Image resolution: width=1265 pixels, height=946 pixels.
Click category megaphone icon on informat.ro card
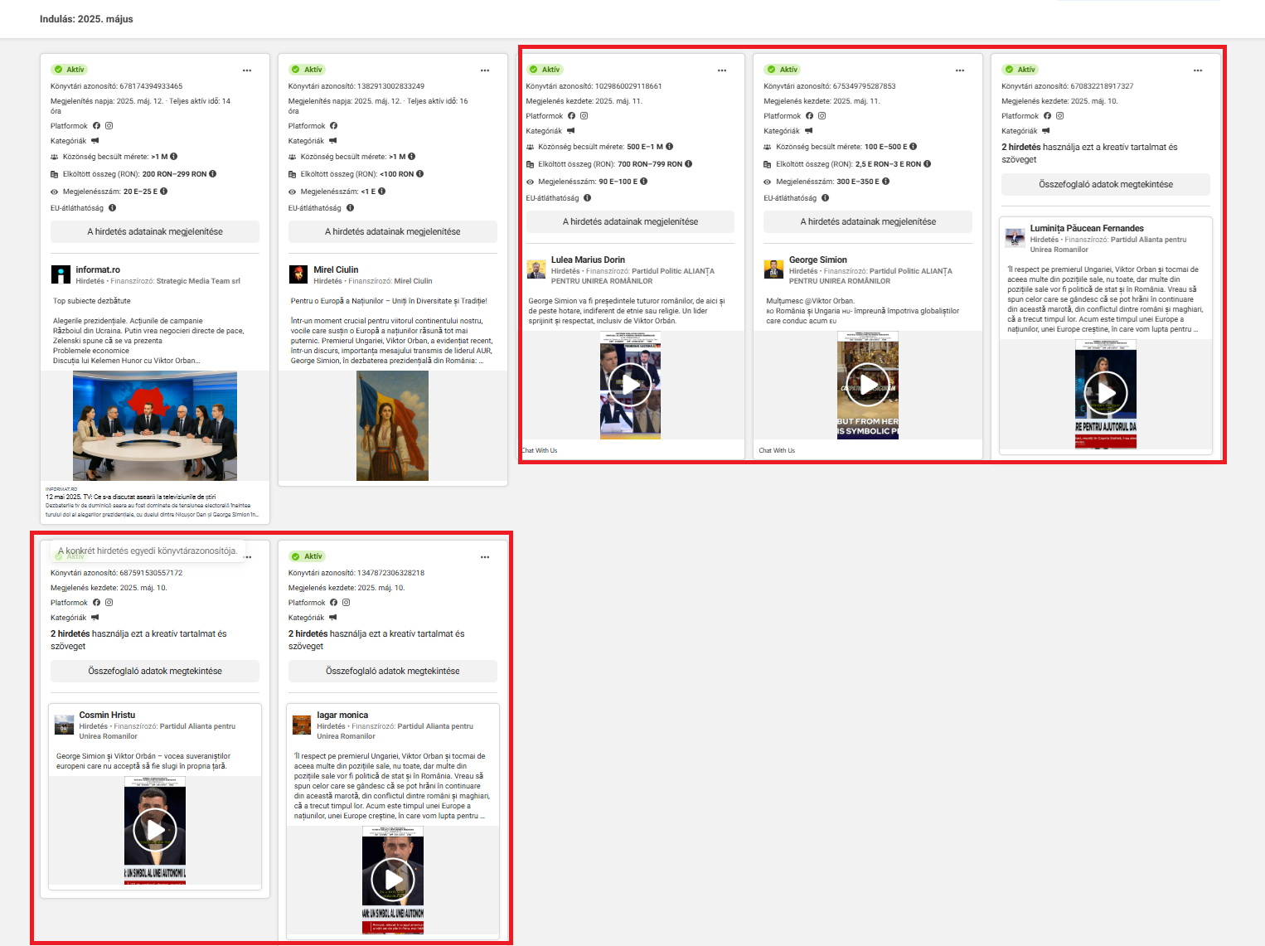tap(95, 141)
